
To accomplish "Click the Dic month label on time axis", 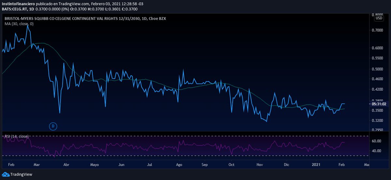I will pos(287,165).
